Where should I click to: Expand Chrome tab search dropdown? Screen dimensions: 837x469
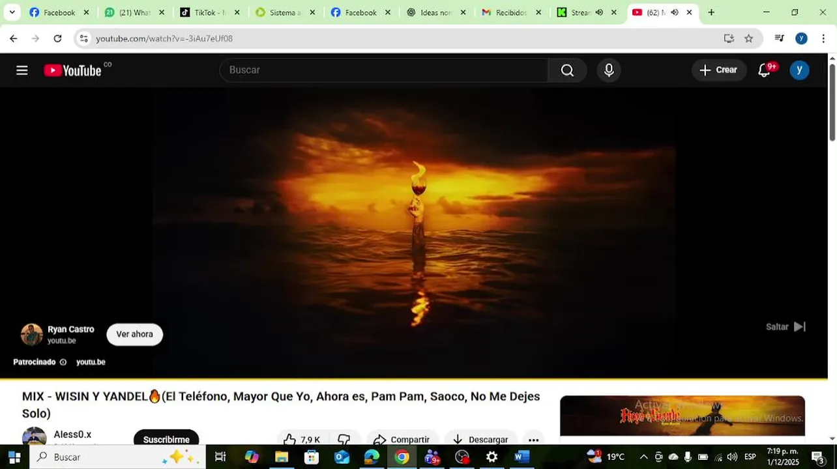click(12, 12)
